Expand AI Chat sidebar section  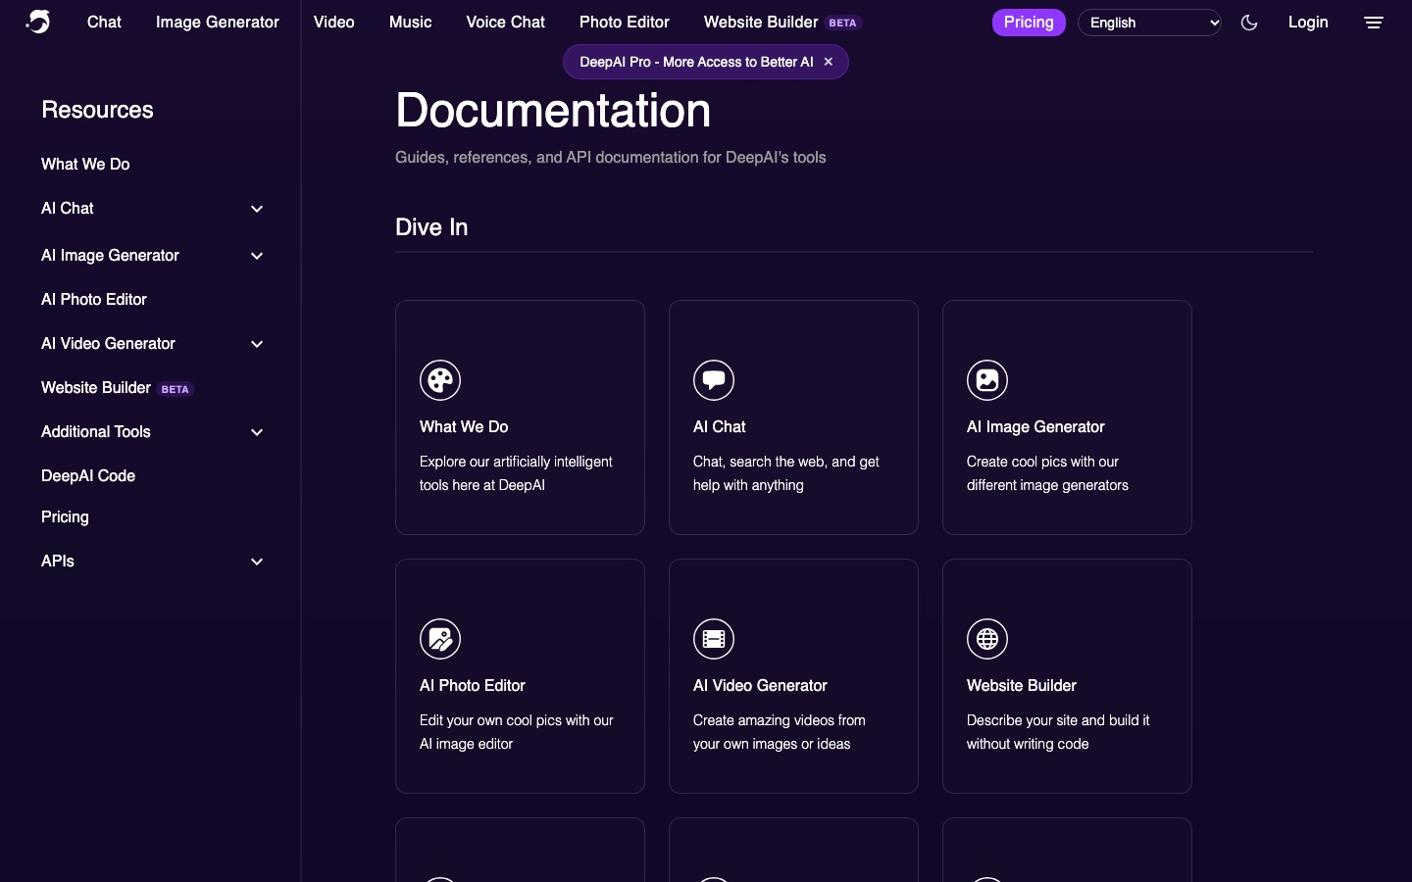(257, 209)
